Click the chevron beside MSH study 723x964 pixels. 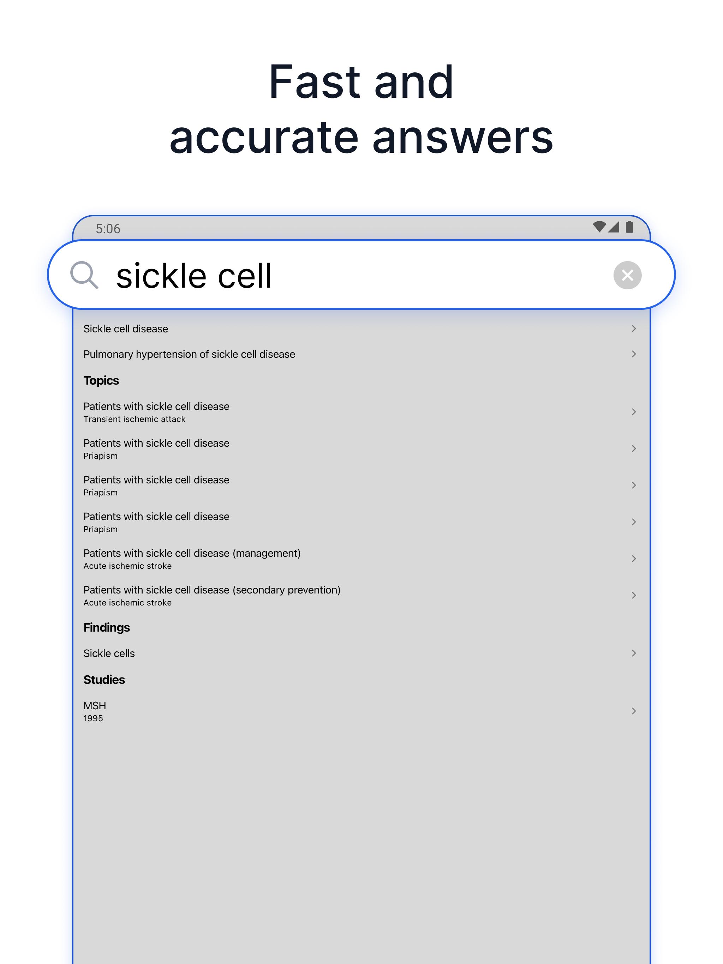(634, 711)
